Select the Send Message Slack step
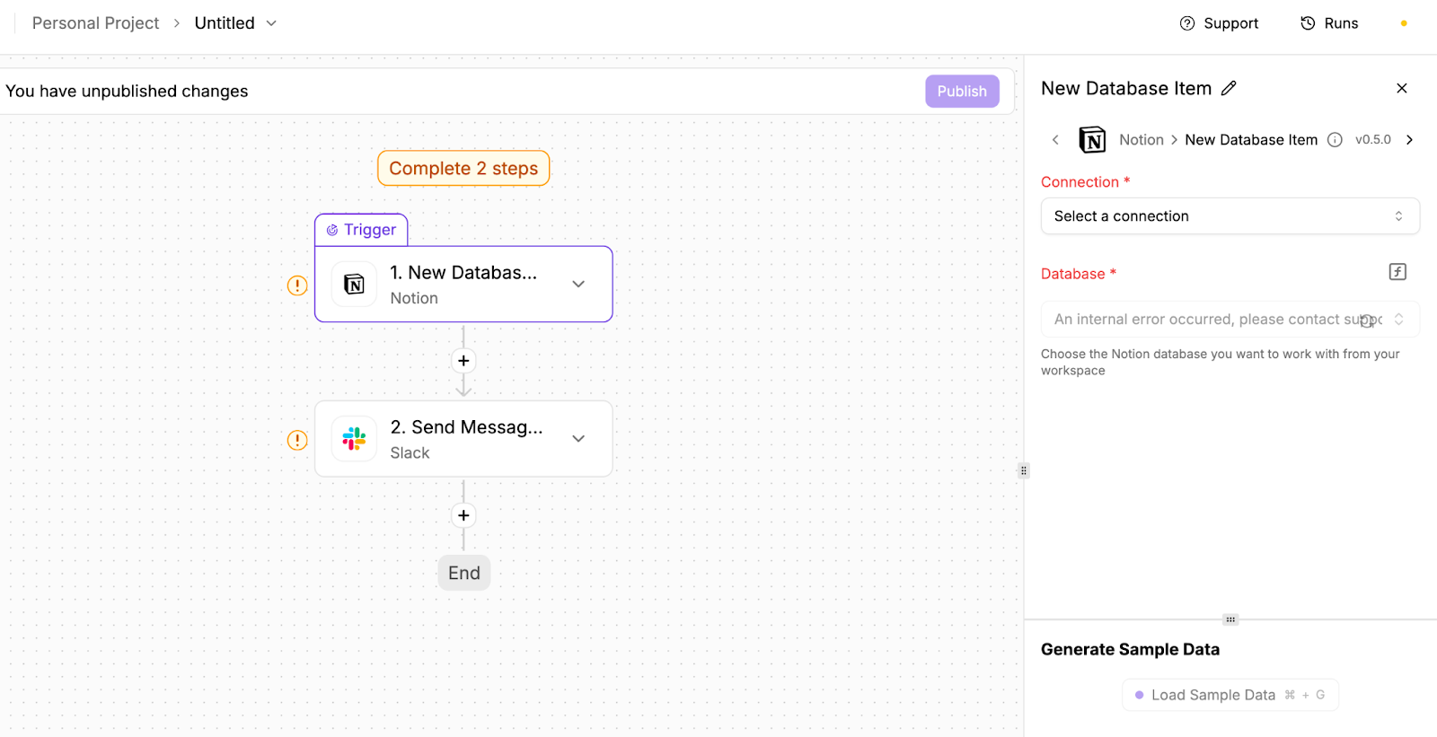1437x737 pixels. click(x=463, y=439)
